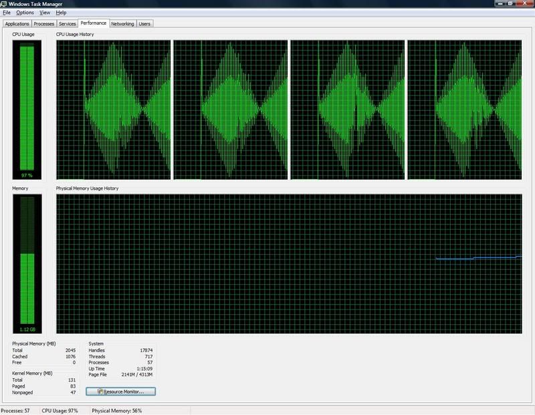This screenshot has height=415, width=535.
Task: Click the status bar Physical Memory readout
Action: (116, 410)
